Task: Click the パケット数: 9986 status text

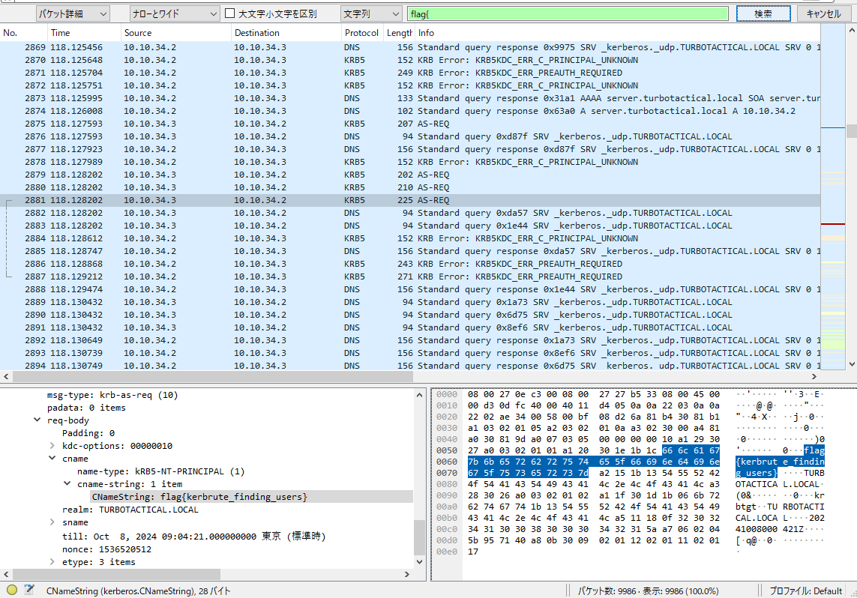Action: (x=648, y=591)
